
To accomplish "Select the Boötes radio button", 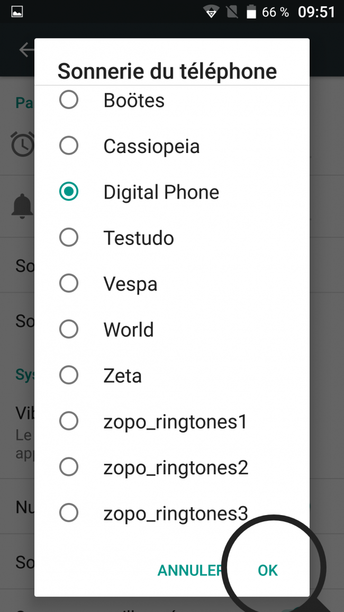I will [x=69, y=100].
